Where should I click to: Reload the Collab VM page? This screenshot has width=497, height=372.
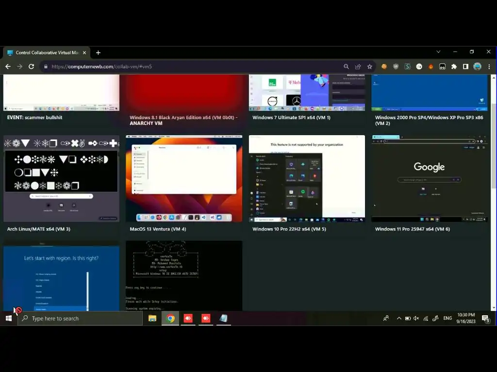click(x=31, y=66)
